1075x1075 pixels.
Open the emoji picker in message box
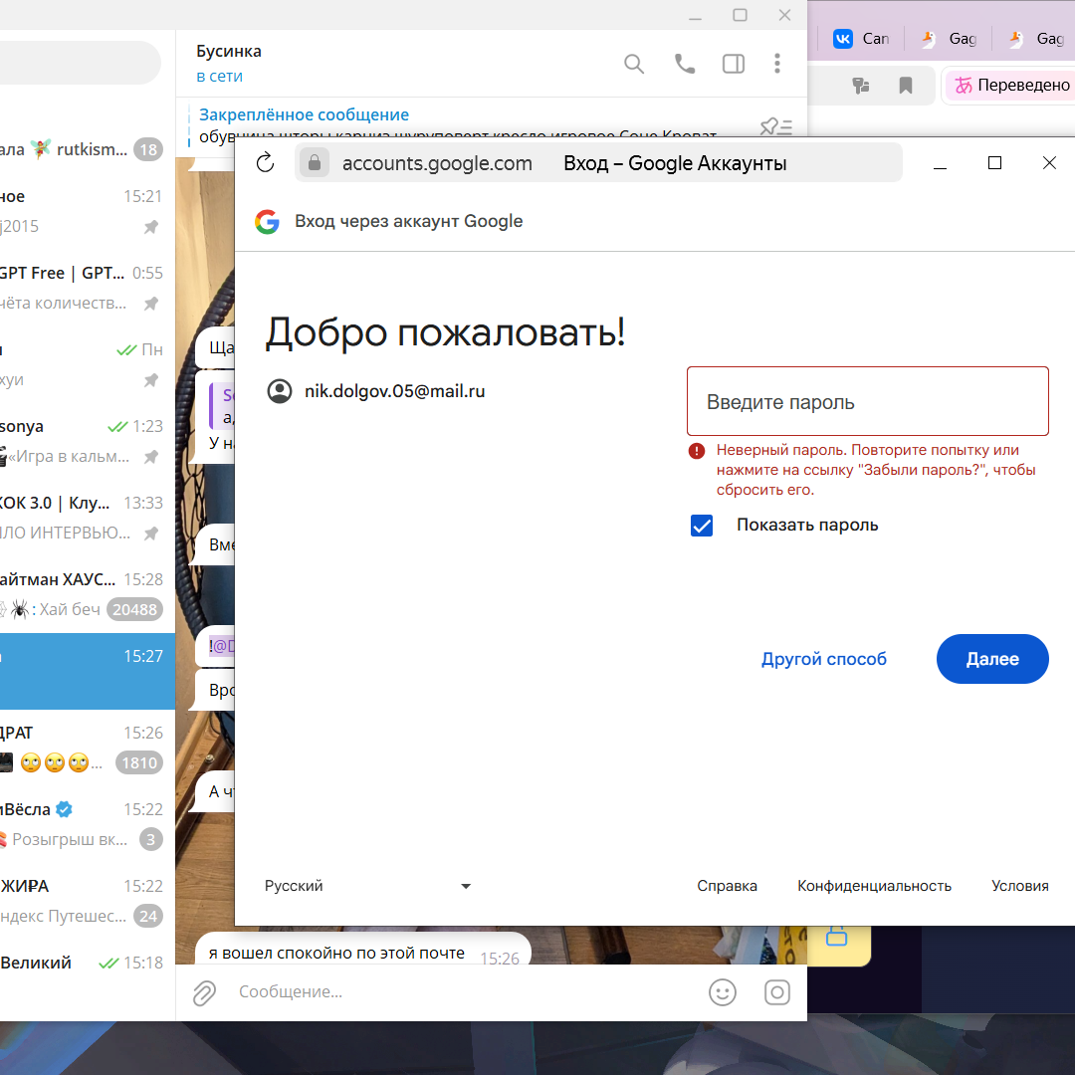722,992
